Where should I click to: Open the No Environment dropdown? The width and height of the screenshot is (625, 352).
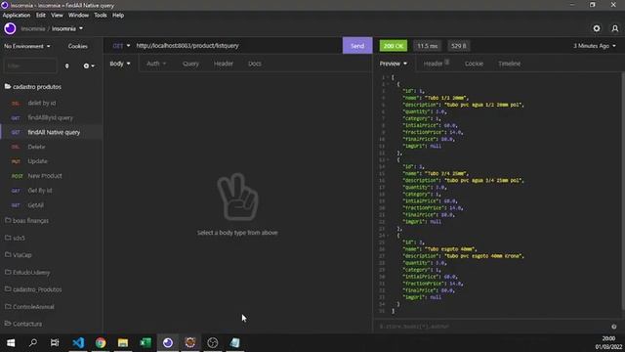click(x=27, y=46)
